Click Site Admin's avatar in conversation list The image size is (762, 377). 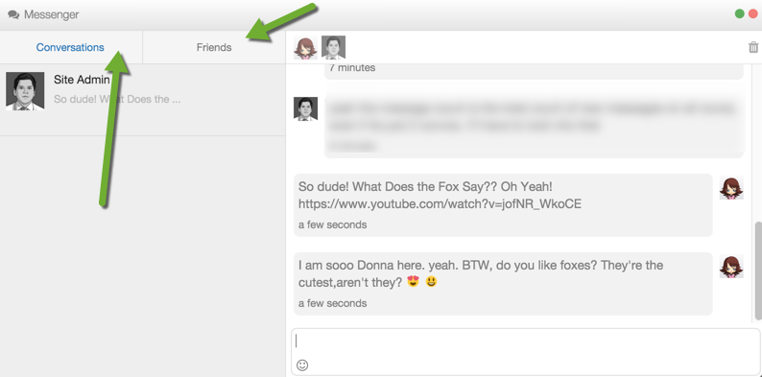25,91
